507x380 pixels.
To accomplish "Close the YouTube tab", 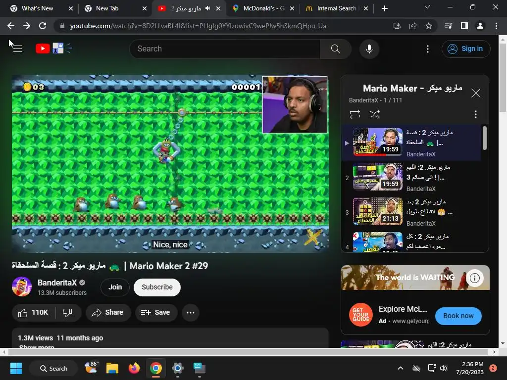I will [x=218, y=8].
